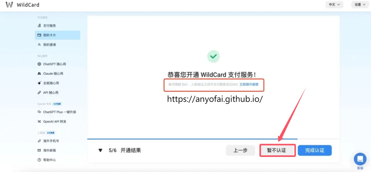Open the 客服 chat bubble icon
The height and width of the screenshot is (172, 371).
pos(360,159)
